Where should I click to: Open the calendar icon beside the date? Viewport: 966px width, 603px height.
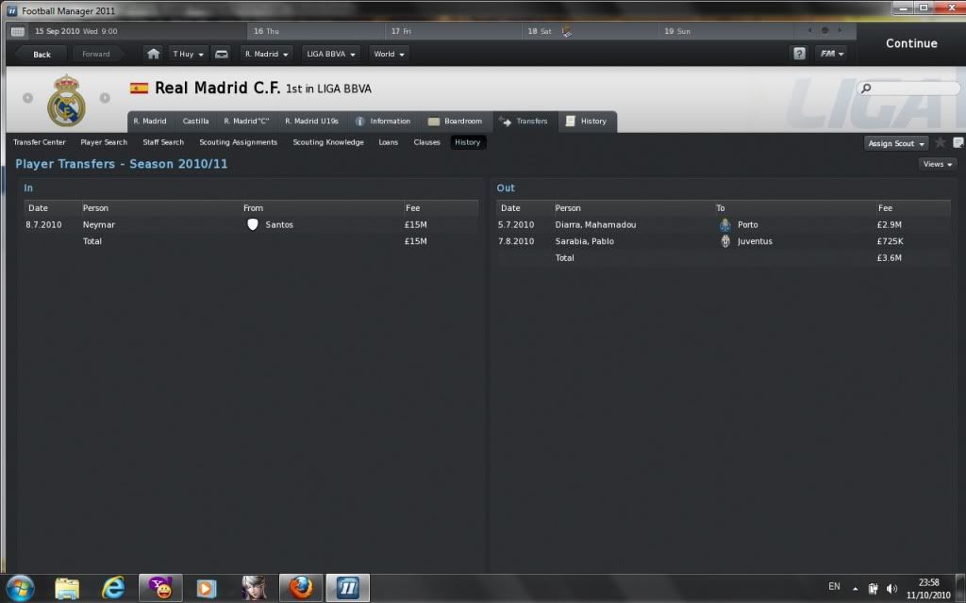pos(18,31)
